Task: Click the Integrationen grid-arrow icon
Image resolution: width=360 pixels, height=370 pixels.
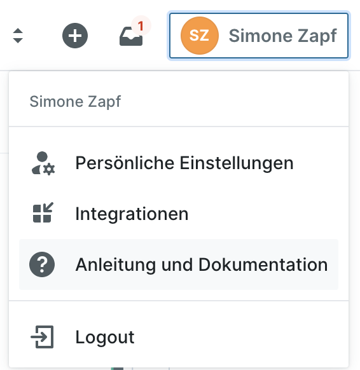Action: pos(43,212)
